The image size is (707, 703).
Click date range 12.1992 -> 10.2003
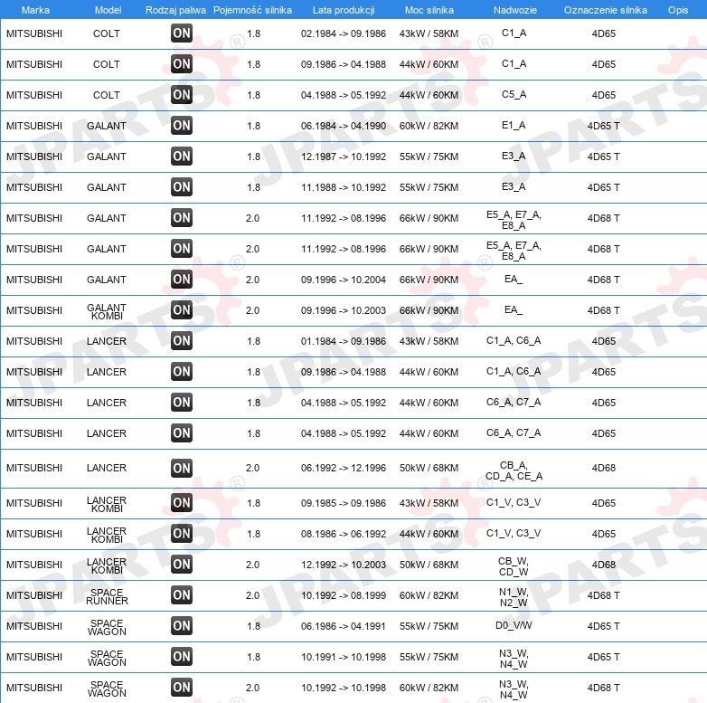pos(344,565)
